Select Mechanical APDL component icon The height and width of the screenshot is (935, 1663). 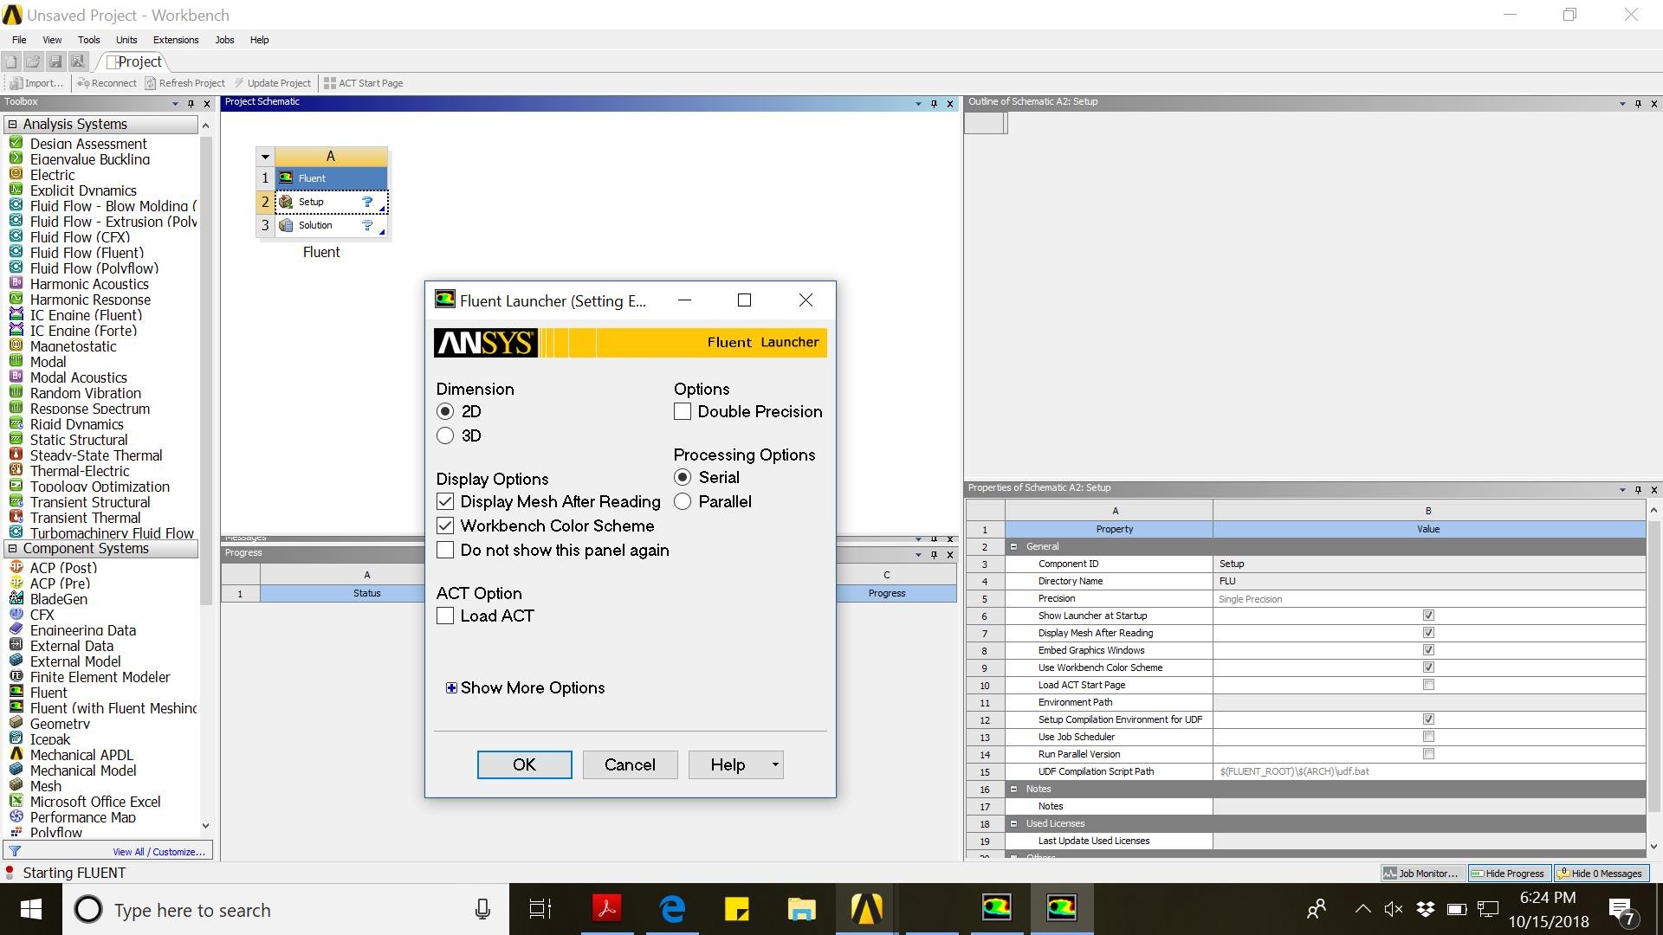pyautogui.click(x=16, y=754)
